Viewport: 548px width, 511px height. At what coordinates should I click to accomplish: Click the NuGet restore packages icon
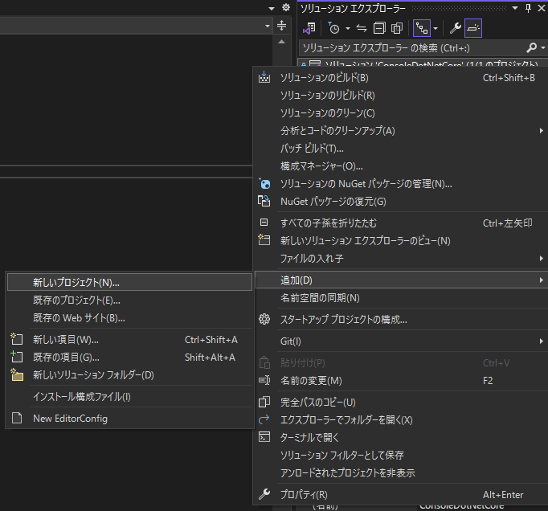click(x=264, y=201)
